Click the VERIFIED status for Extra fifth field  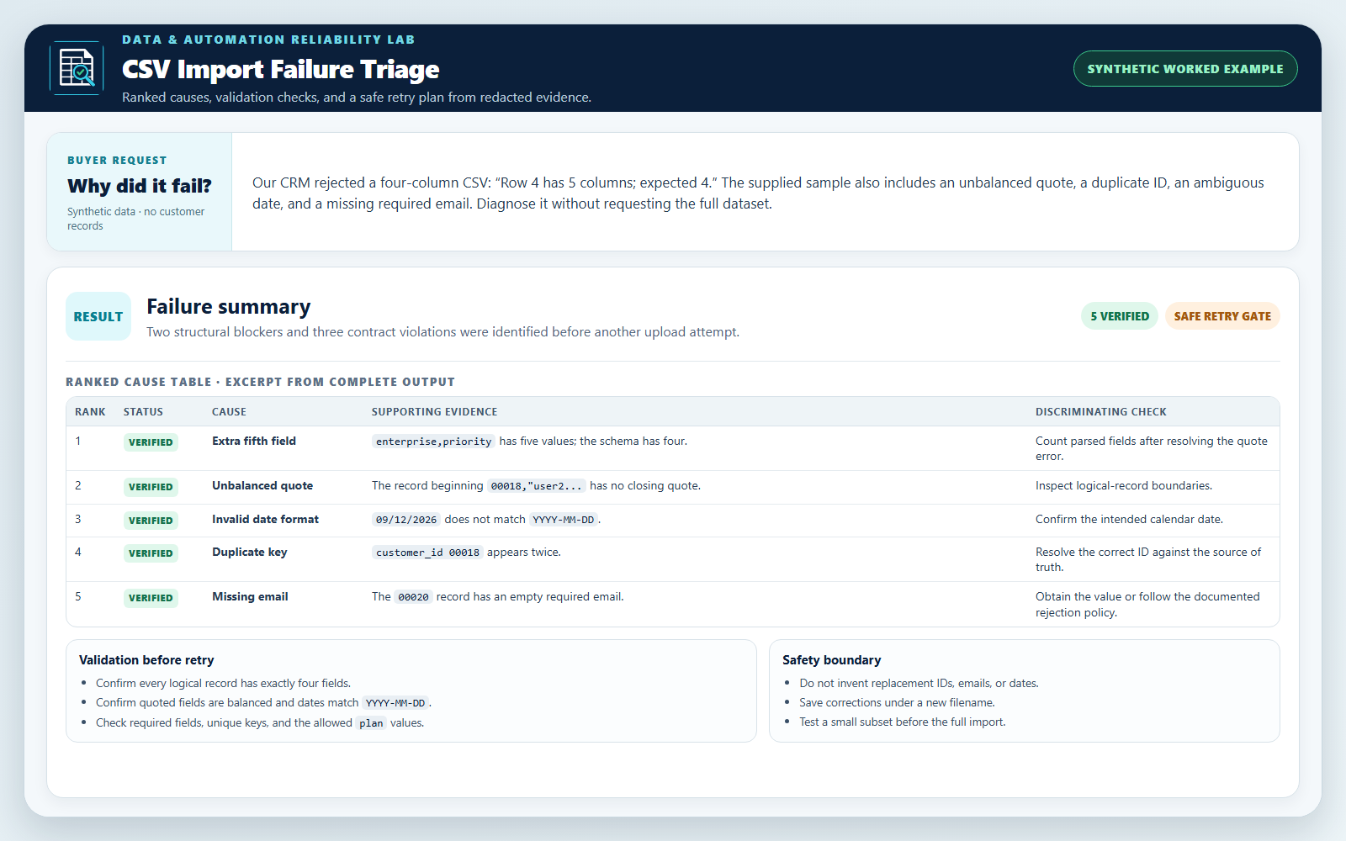click(151, 442)
